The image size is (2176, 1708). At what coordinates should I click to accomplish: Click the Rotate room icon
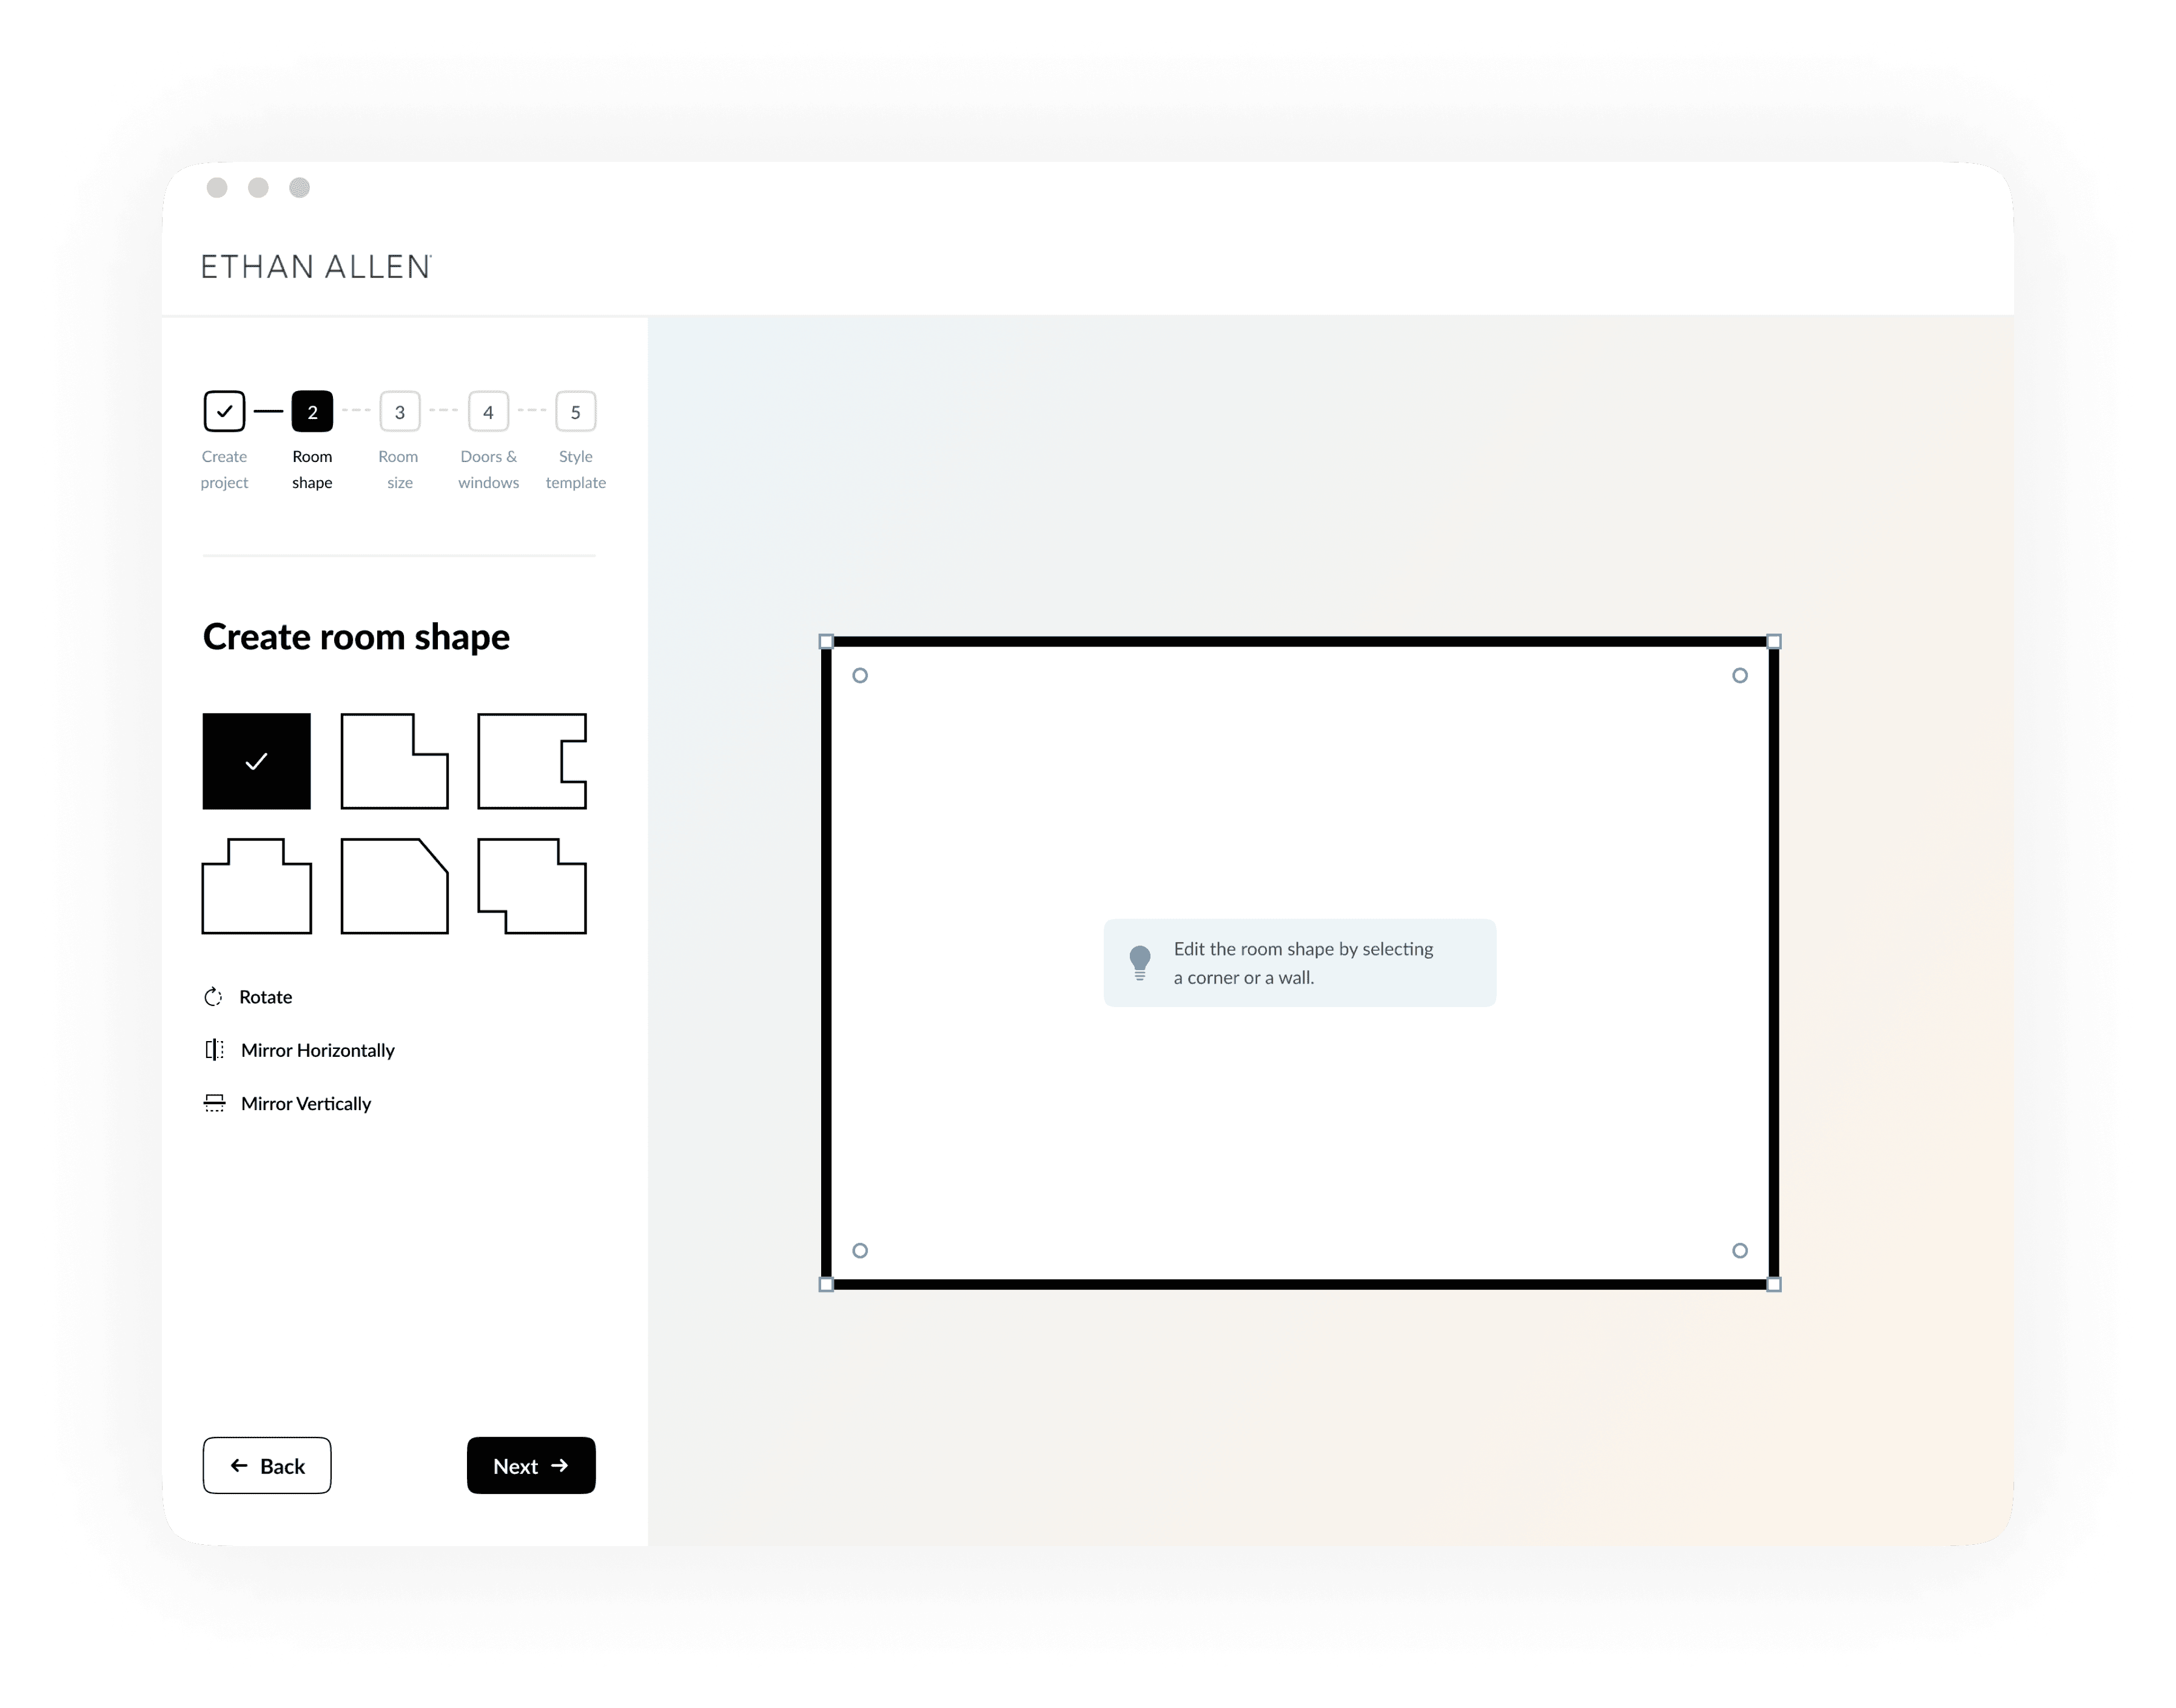pyautogui.click(x=210, y=994)
